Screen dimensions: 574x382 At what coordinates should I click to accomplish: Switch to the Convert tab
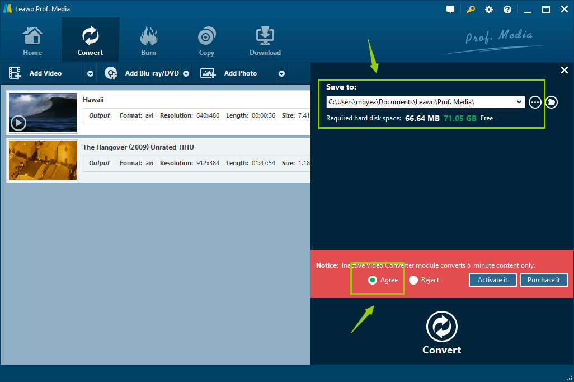click(x=91, y=40)
